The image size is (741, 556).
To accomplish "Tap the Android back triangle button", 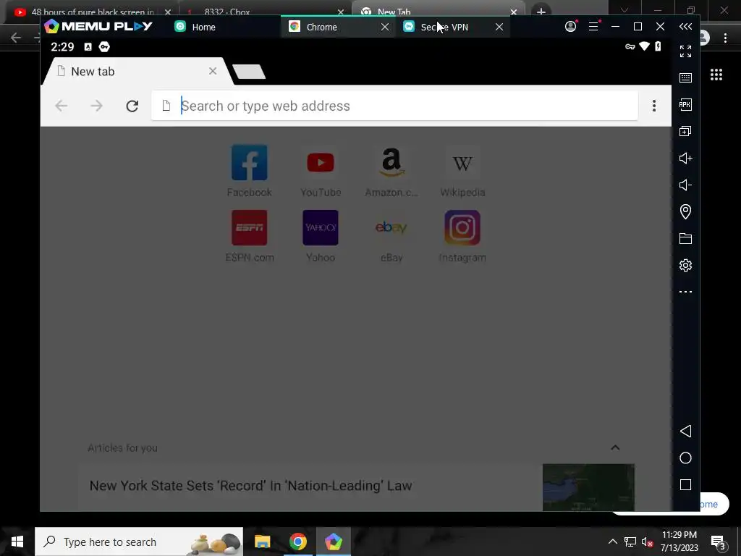I will [685, 431].
